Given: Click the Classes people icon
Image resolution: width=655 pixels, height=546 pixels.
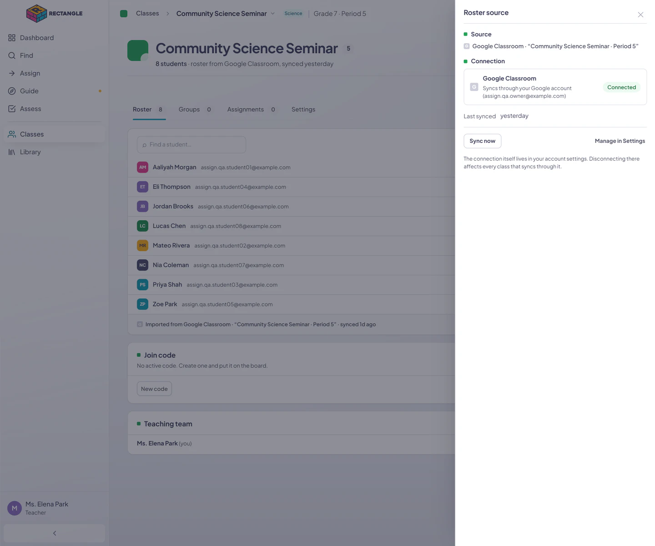Looking at the screenshot, I should click(12, 134).
